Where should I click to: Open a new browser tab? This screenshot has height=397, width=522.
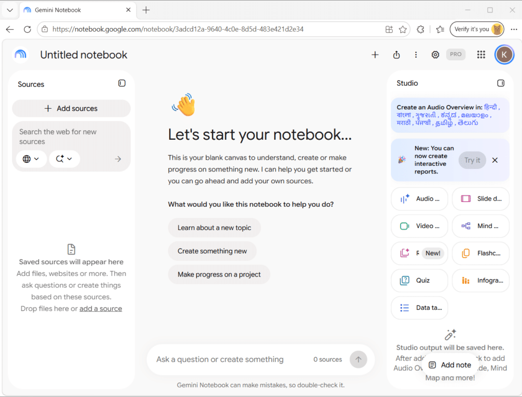click(x=146, y=10)
